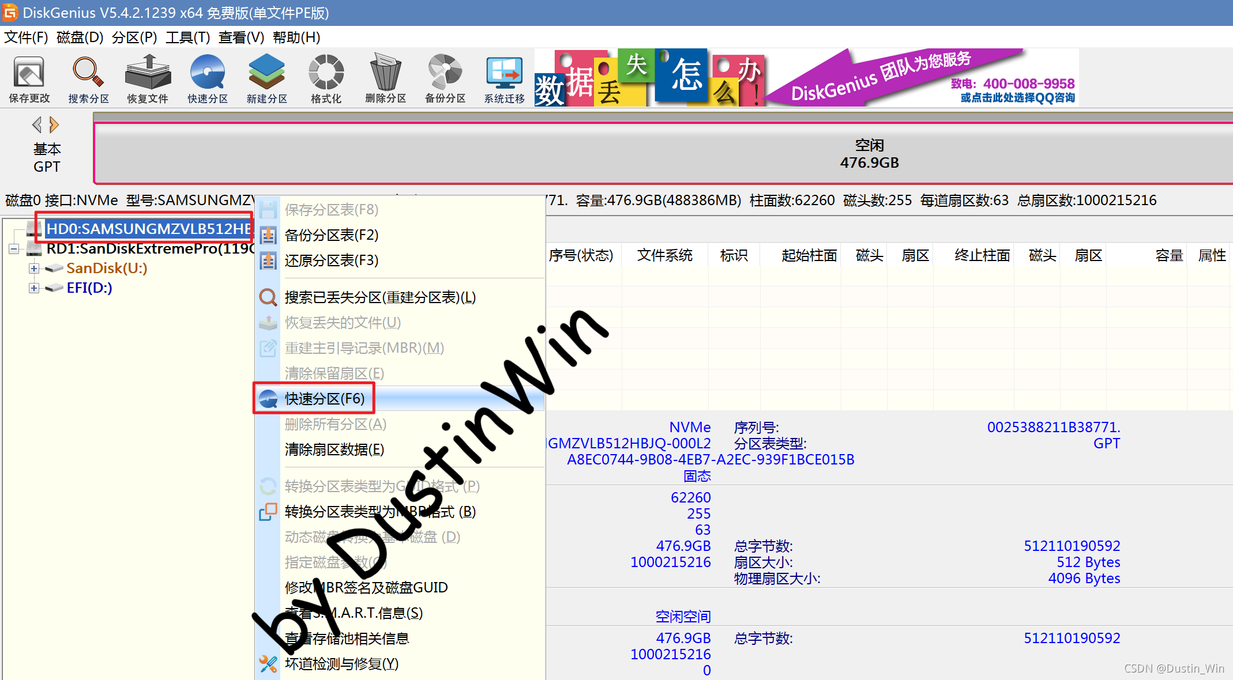Viewport: 1233px width, 680px height.
Task: Open the 工具(T) menu
Action: coord(187,37)
